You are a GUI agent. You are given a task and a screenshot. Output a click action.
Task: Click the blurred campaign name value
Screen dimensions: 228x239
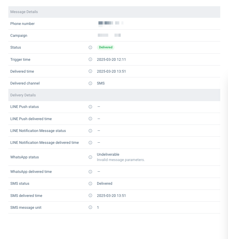(109, 35)
